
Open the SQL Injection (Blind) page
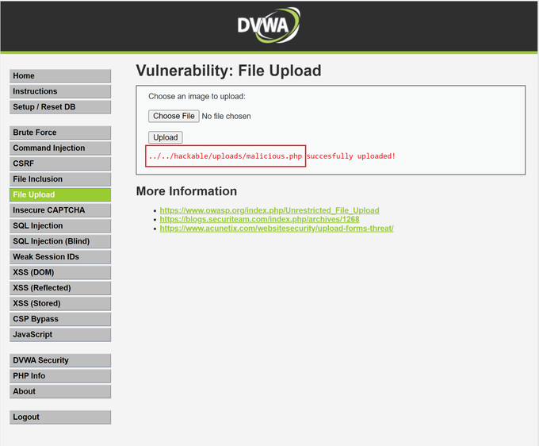(x=60, y=241)
